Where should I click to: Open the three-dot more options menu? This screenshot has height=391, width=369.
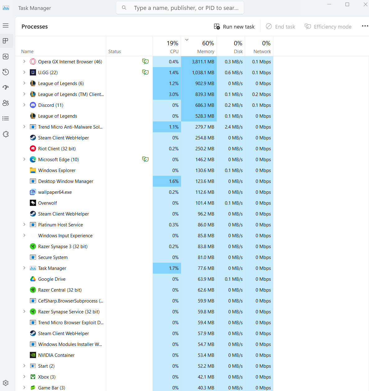tap(365, 26)
